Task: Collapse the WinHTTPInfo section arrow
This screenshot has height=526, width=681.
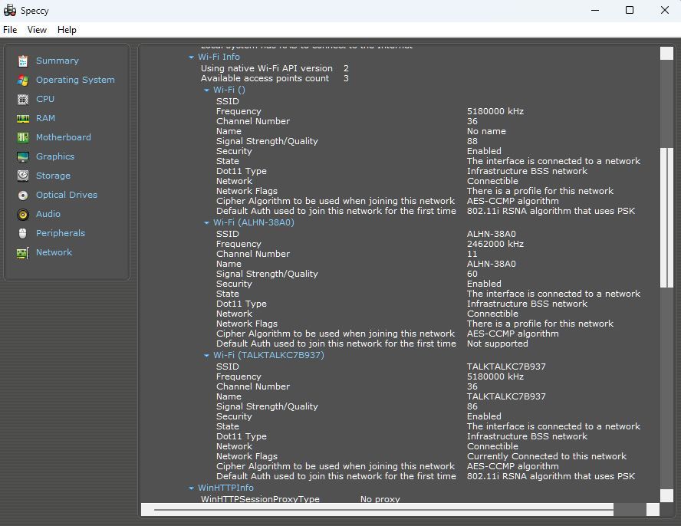Action: 191,488
